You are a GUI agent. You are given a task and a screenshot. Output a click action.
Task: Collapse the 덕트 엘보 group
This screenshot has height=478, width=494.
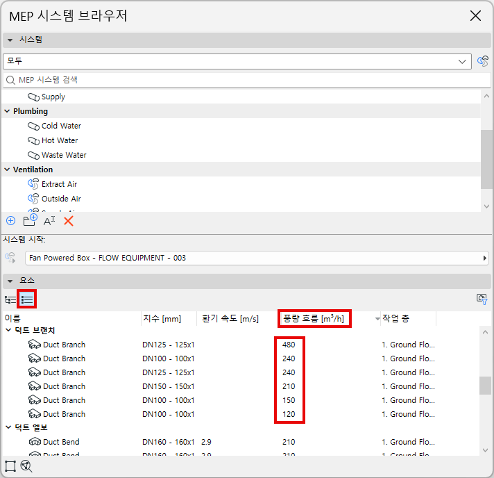8,427
